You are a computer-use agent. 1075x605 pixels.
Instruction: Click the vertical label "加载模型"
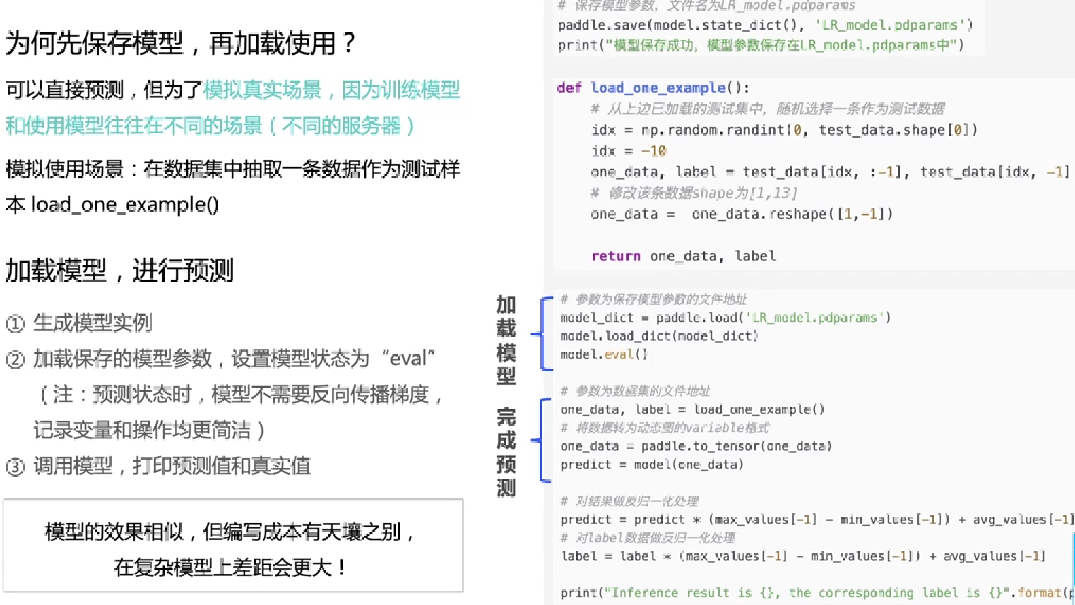click(506, 340)
